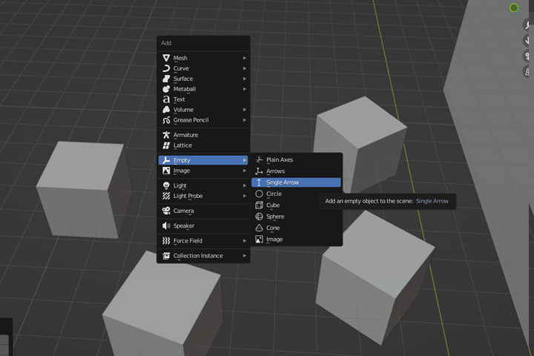Click the Arrows empty icon
The height and width of the screenshot is (356, 534).
[x=259, y=171]
